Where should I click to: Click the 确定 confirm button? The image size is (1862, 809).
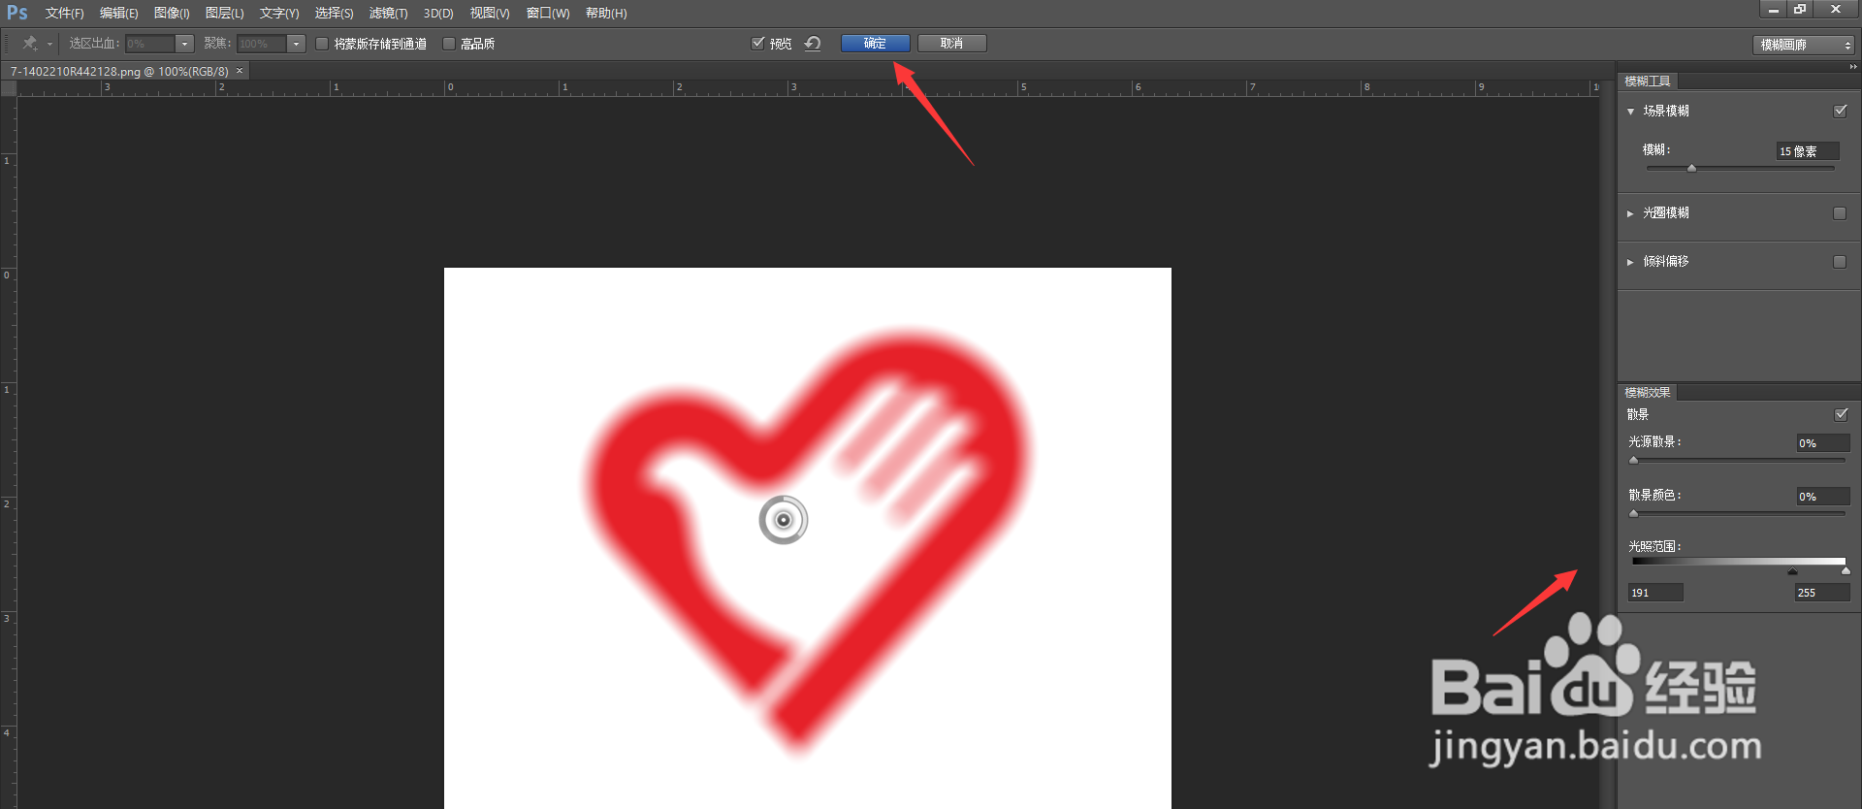[875, 43]
